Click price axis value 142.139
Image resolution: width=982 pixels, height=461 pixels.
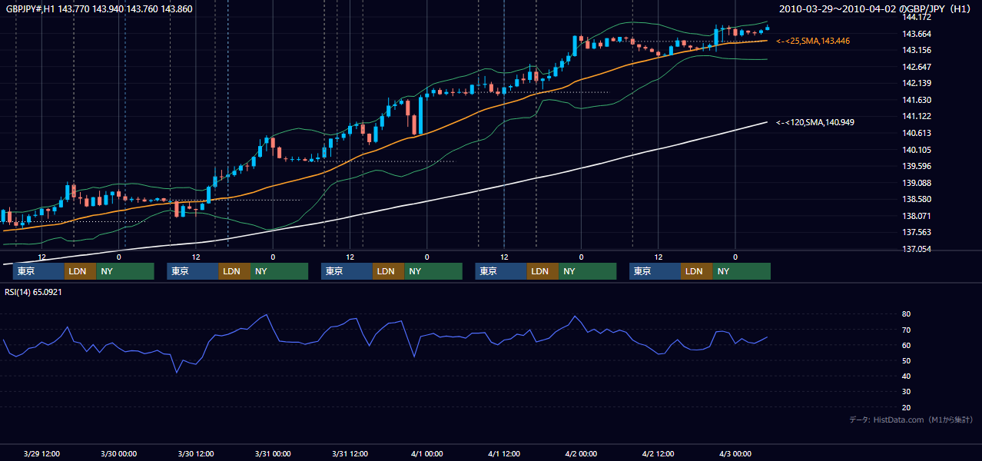[918, 83]
